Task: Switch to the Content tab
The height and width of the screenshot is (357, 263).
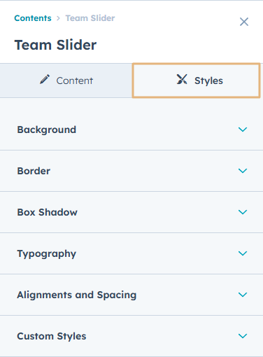Action: [66, 80]
